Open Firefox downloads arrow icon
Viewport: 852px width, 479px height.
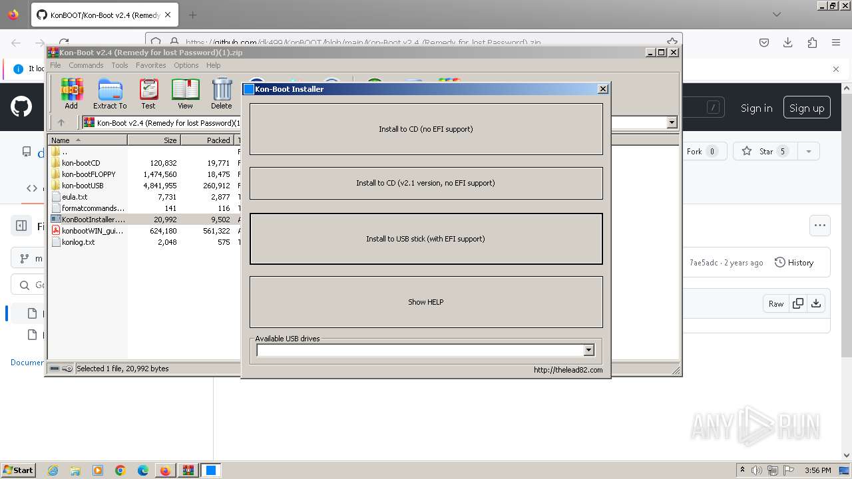point(788,43)
